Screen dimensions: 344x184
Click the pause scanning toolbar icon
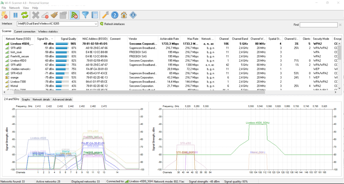point(15,15)
